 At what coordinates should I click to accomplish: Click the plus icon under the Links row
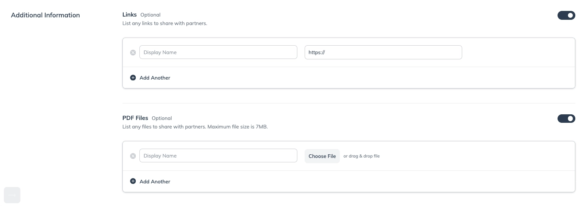[133, 78]
